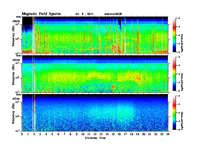Click the 10^1 frequency tick of dZ/dt panel
200x154 pixels.
[x=17, y=102]
